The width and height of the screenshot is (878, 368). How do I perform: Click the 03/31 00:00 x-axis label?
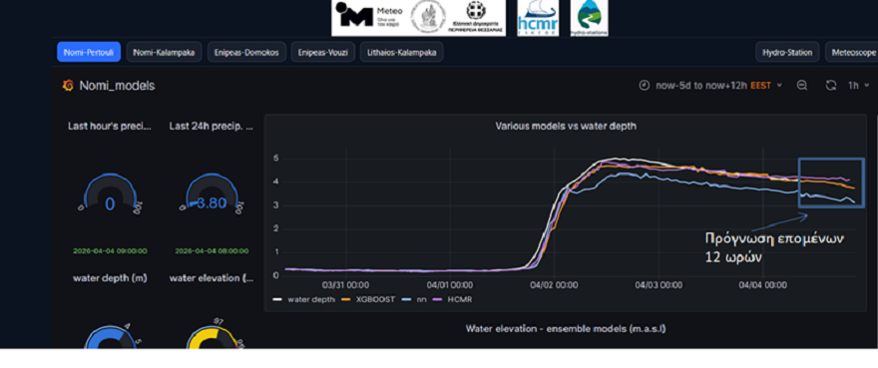[x=345, y=285]
